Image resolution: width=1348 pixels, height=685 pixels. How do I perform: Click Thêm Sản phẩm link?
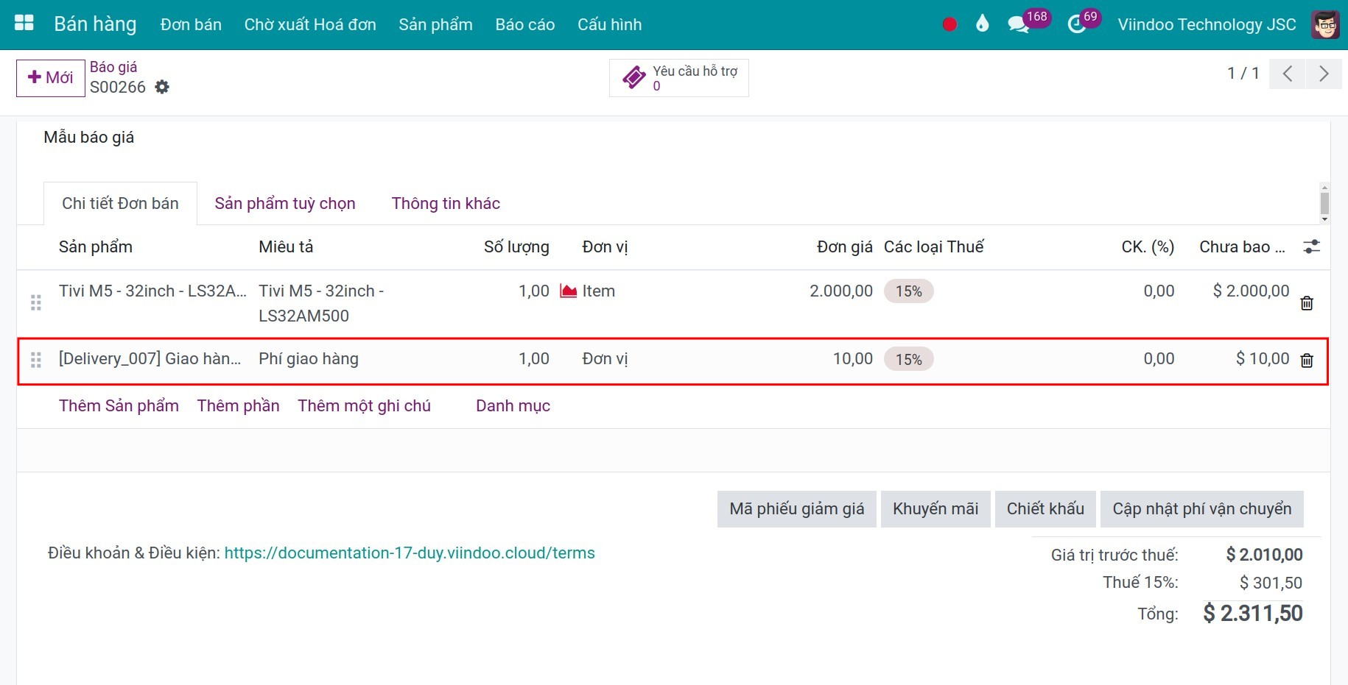point(119,406)
